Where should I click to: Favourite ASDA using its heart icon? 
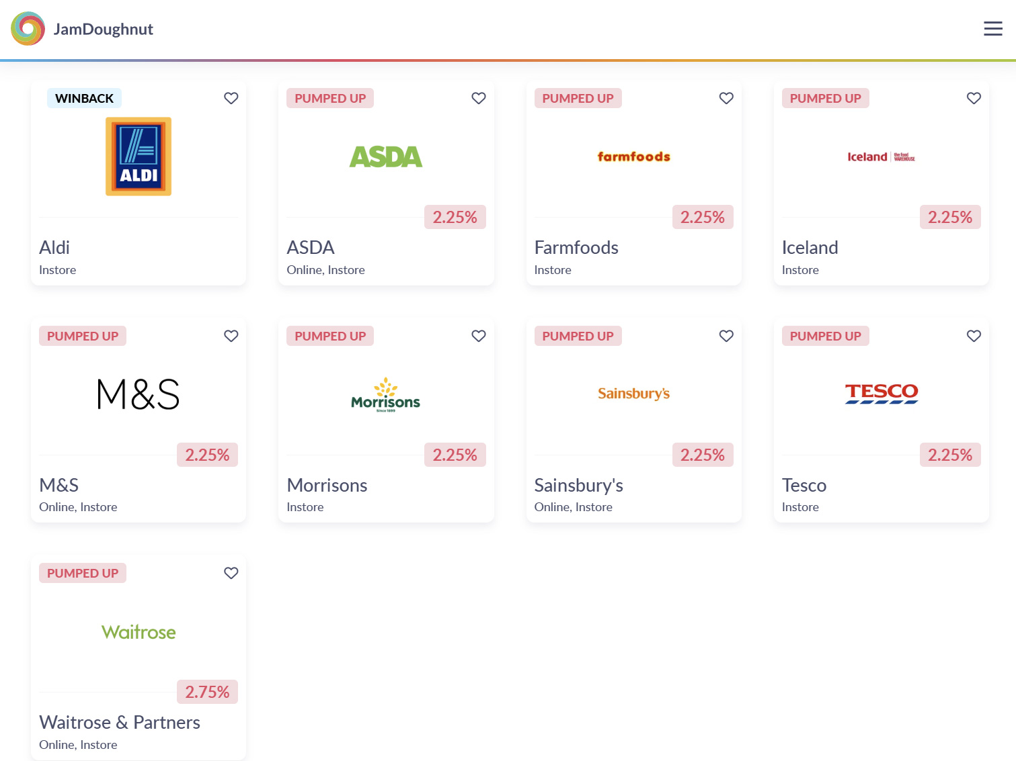tap(478, 98)
